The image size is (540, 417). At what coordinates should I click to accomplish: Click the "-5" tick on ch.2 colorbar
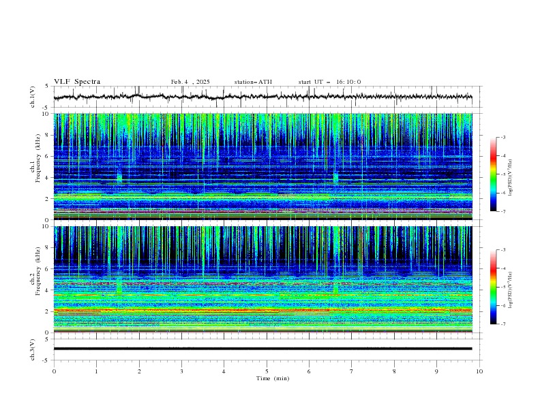tap(502, 287)
